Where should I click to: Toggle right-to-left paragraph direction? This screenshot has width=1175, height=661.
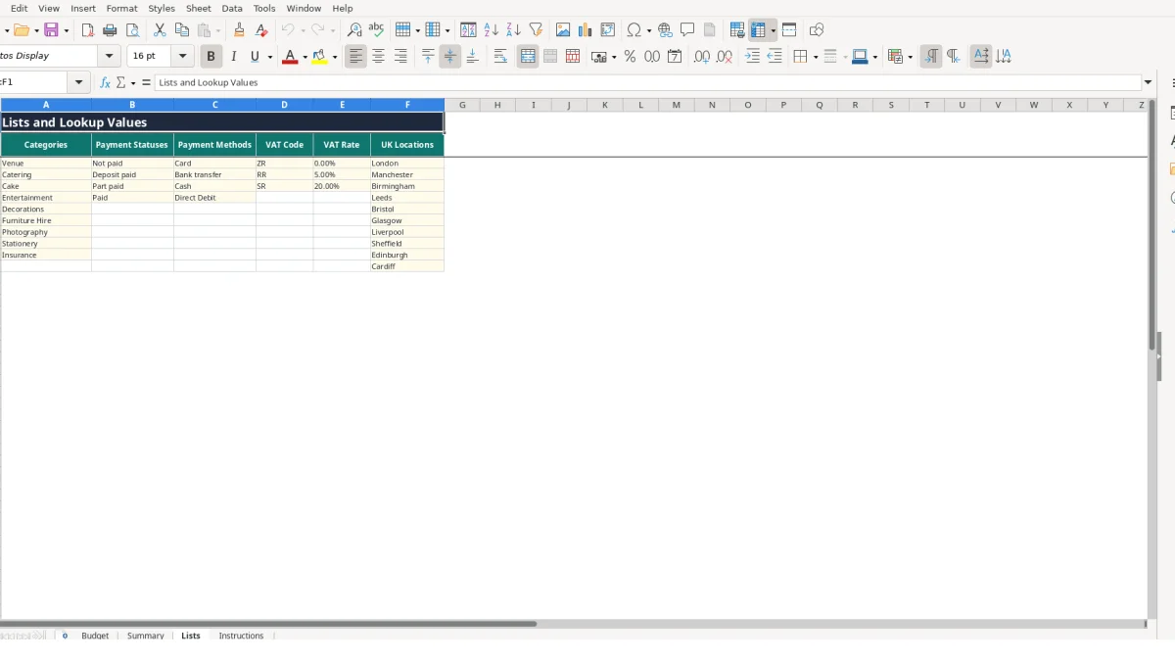[x=954, y=57]
